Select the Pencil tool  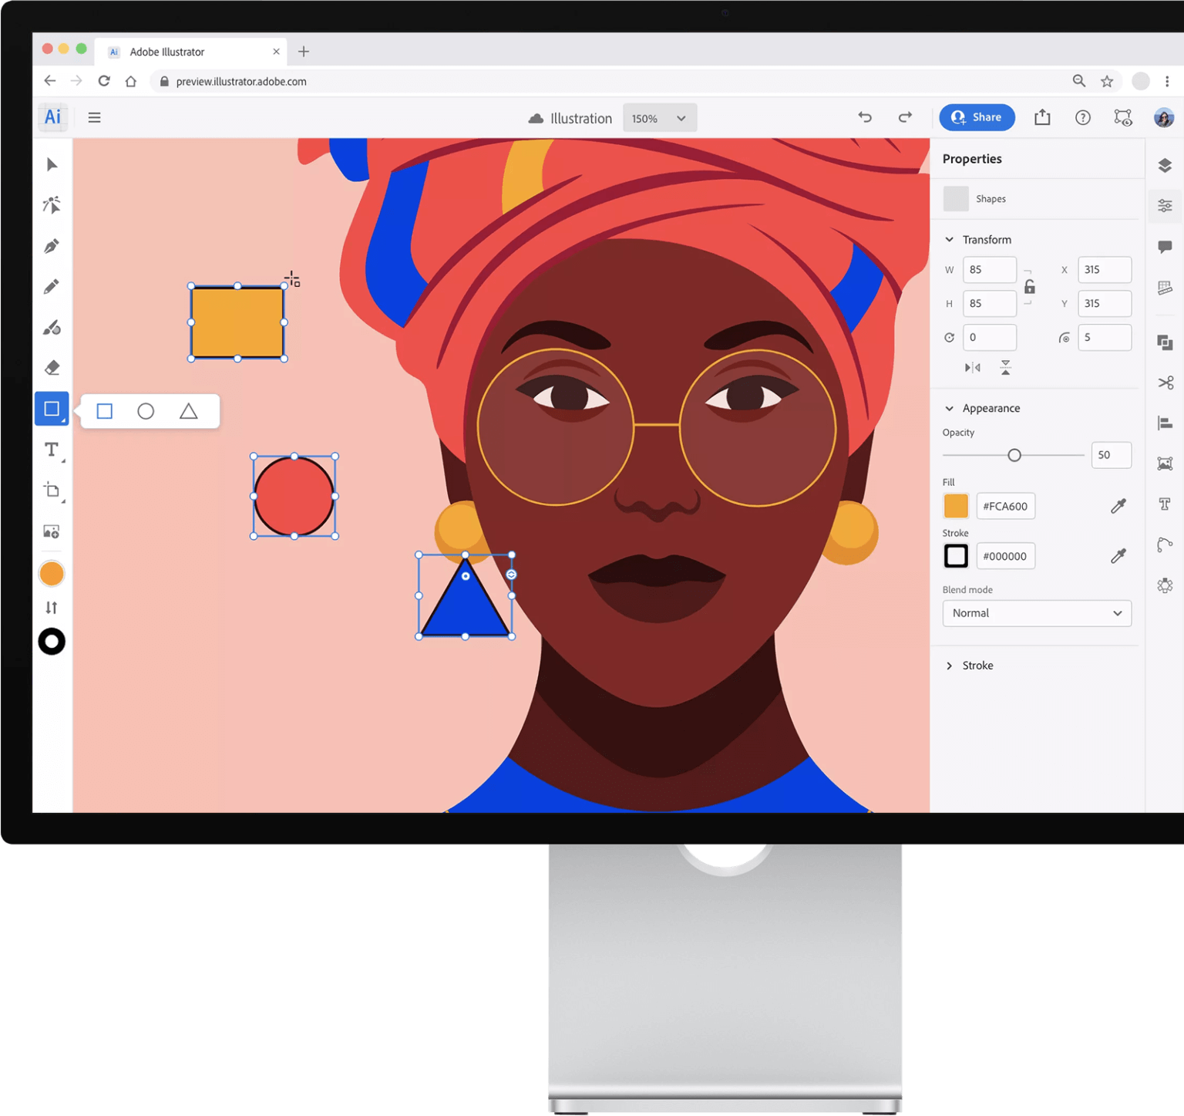pos(52,285)
